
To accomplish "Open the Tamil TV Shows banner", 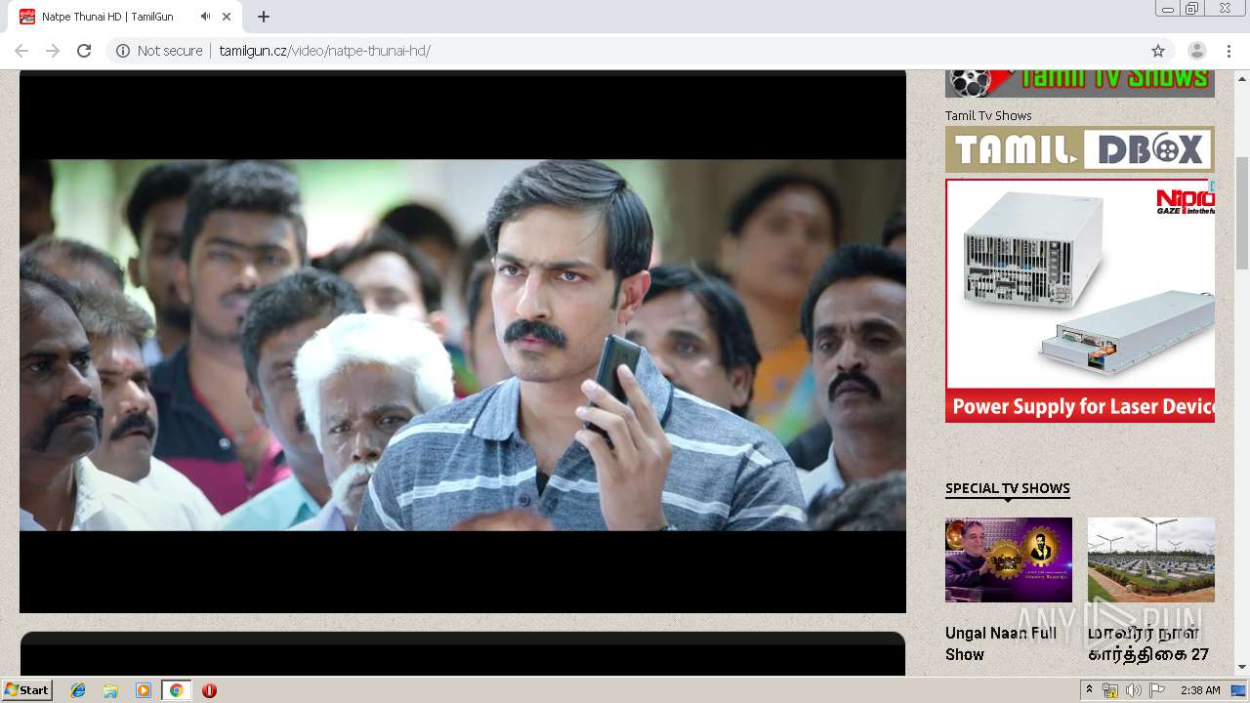I will [1080, 83].
